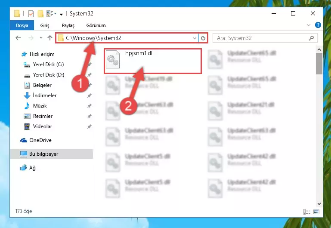331x228 pixels.
Task: Click the Properties quick access toolbar icon
Action: (x=31, y=14)
